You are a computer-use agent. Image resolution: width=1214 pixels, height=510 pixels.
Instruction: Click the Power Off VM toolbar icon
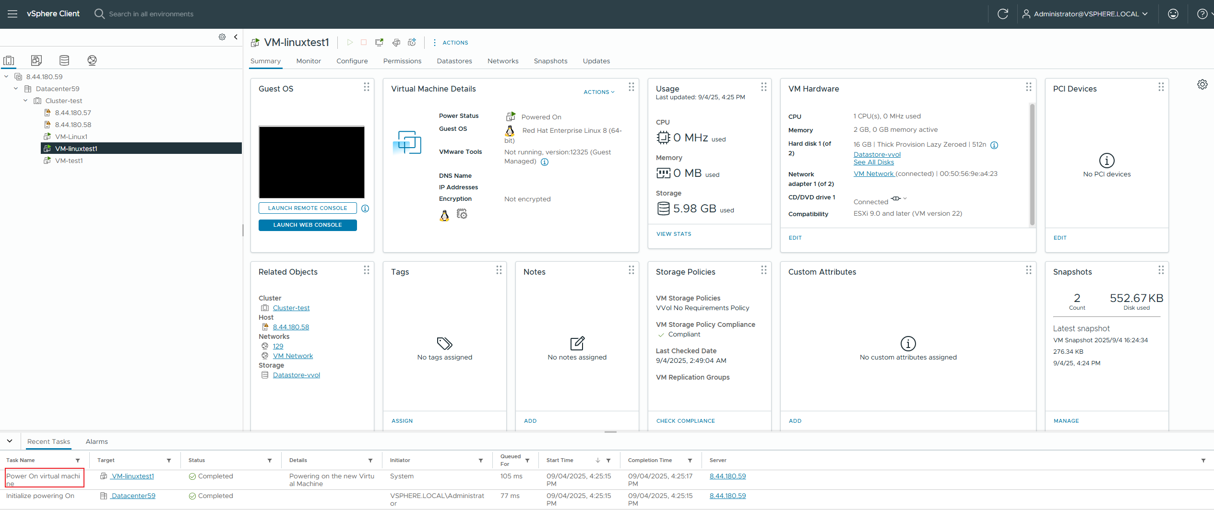coord(364,43)
